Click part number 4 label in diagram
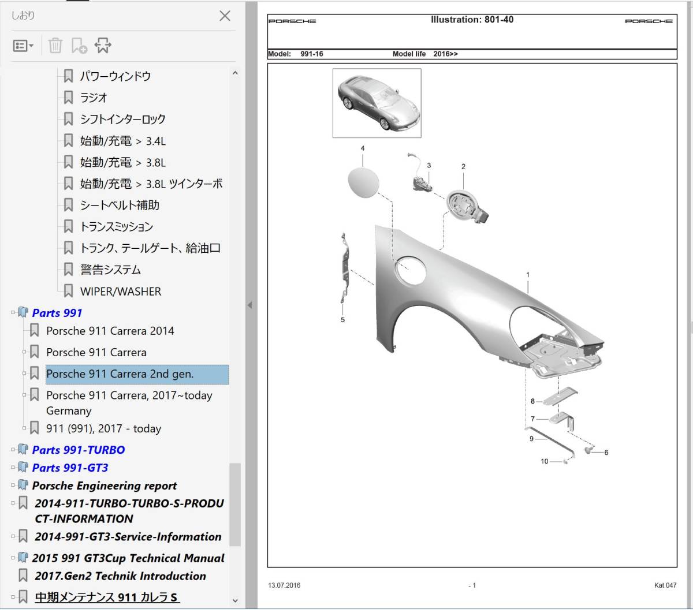Viewport: 693px width, 616px height. pyautogui.click(x=363, y=148)
